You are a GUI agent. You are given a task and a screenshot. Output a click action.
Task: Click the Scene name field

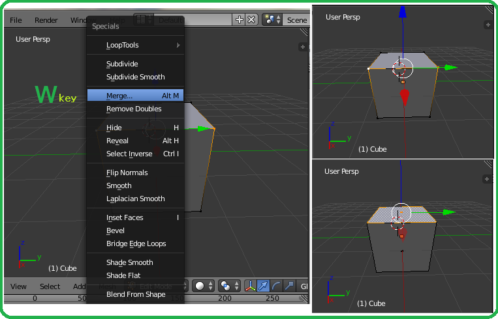(x=296, y=20)
